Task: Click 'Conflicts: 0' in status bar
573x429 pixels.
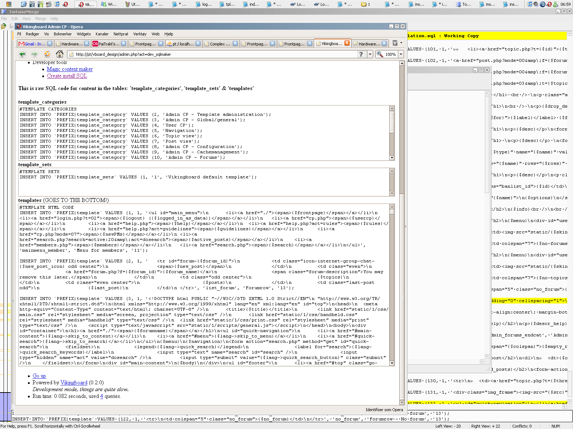Action: tap(522, 426)
